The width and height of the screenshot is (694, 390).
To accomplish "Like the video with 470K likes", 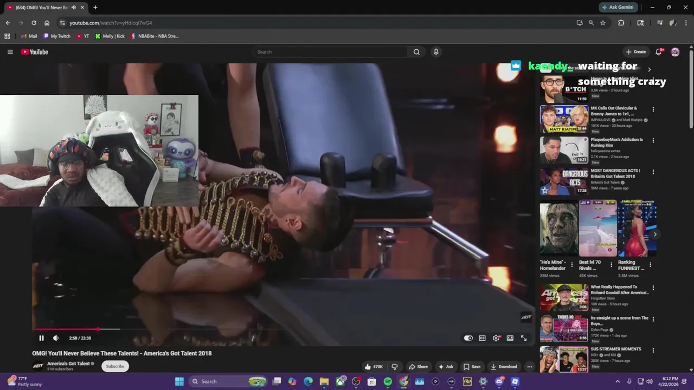I will tap(374, 367).
